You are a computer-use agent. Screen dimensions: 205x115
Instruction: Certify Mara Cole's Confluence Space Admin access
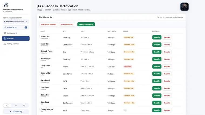tap(157, 45)
